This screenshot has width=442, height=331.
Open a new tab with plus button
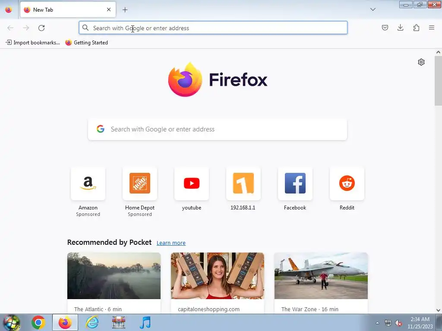pos(125,10)
